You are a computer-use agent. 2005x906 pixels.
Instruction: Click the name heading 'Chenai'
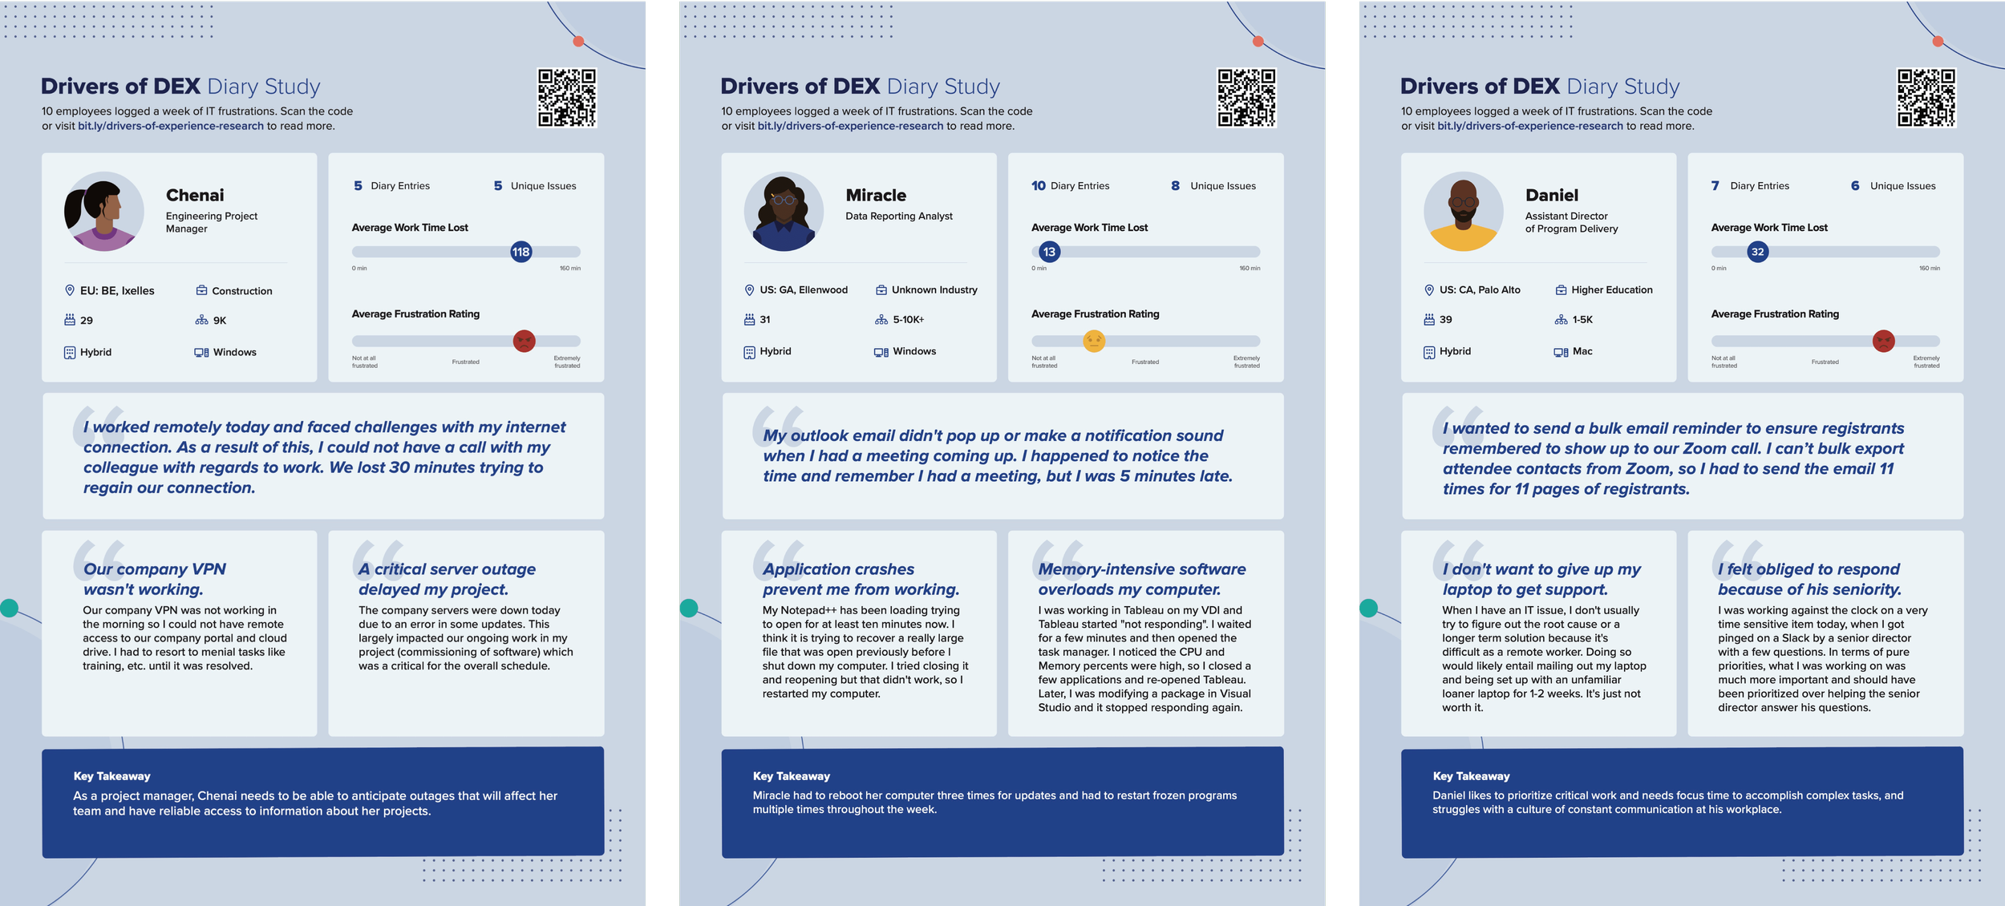[x=195, y=195]
